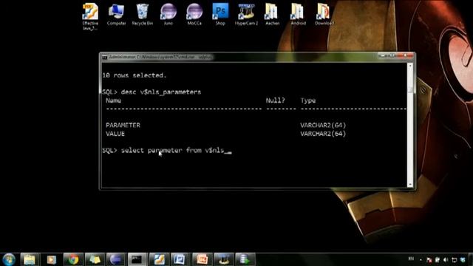Image resolution: width=473 pixels, height=266 pixels.
Task: Open Sticky Notes from the taskbar
Action: pyautogui.click(x=94, y=259)
